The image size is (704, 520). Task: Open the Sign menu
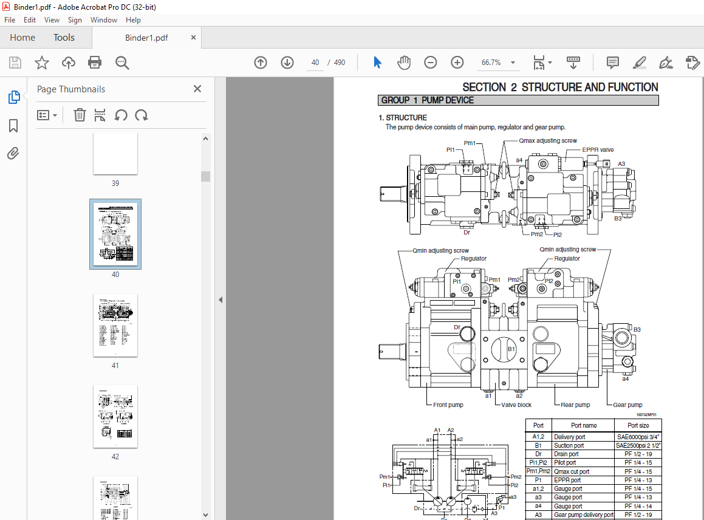pyautogui.click(x=75, y=20)
